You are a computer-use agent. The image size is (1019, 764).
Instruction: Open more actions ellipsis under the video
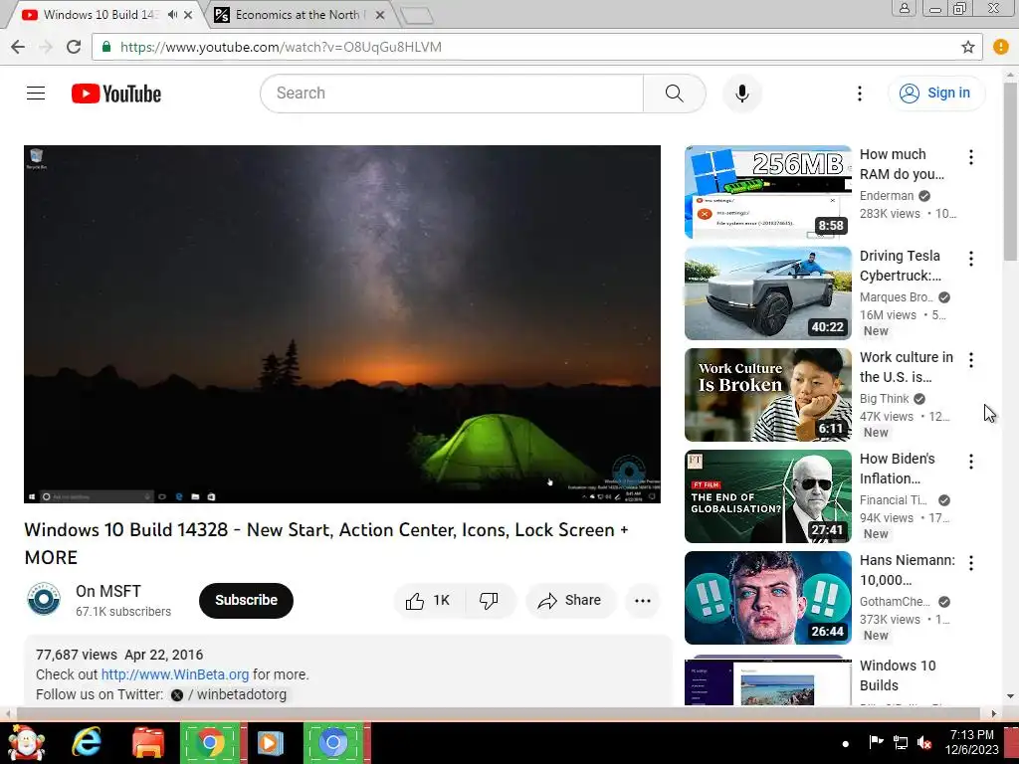[x=643, y=600]
